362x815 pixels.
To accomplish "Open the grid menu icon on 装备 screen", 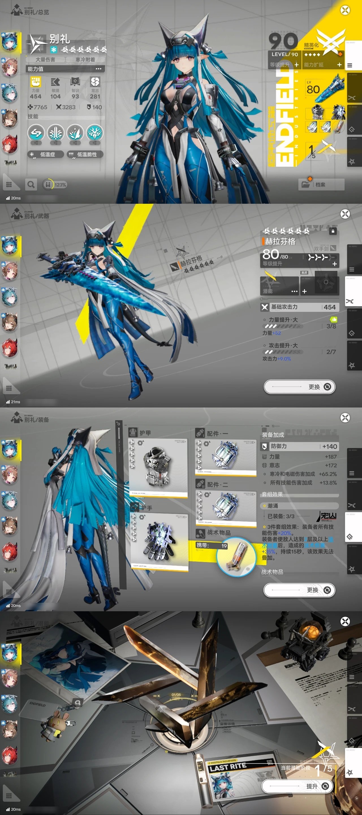I will click(x=9, y=592).
